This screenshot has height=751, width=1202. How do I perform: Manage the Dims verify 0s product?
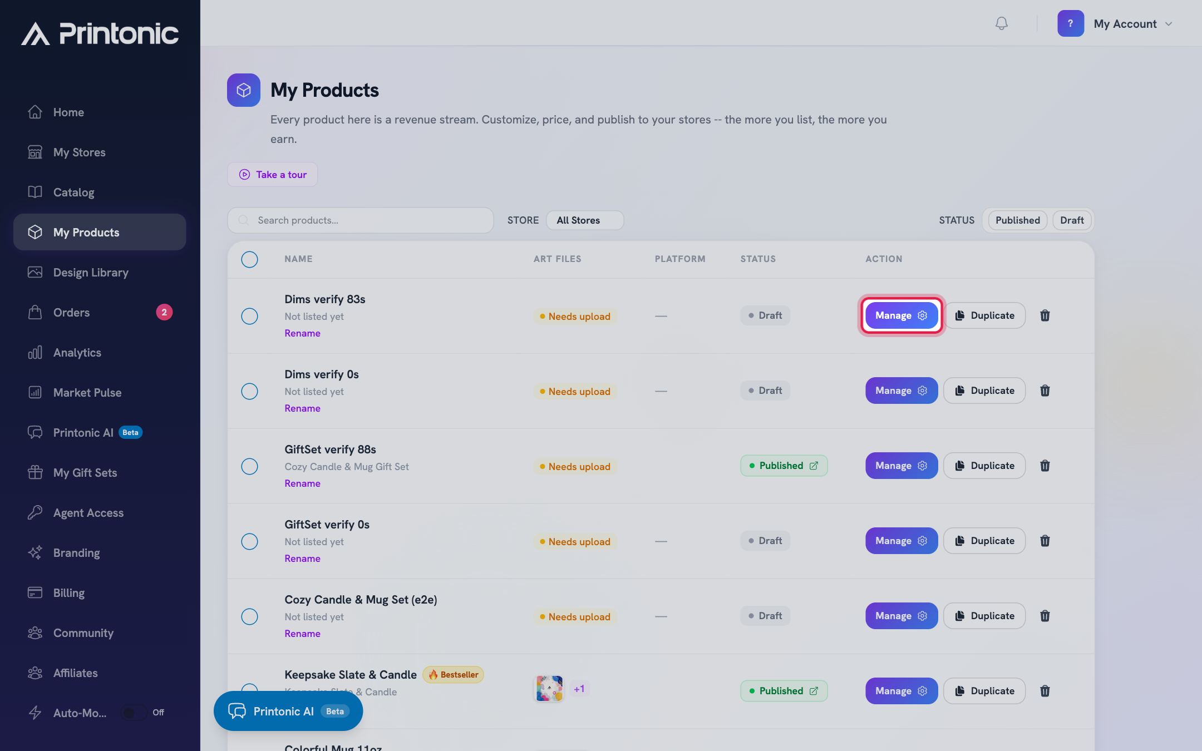901,391
